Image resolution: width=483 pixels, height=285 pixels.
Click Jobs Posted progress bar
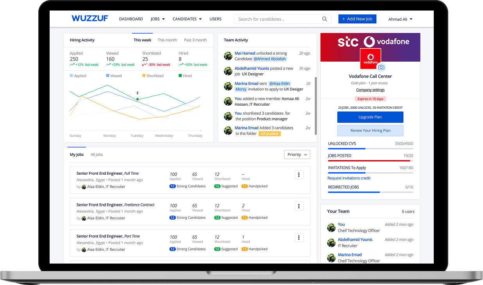[x=370, y=161]
